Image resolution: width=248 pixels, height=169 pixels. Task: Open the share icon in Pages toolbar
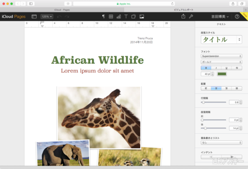pyautogui.click(x=184, y=17)
